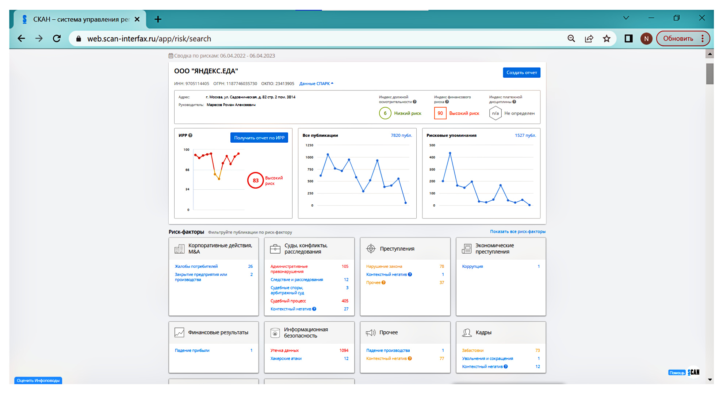Click the share page icon
This screenshot has width=723, height=394.
tap(589, 39)
